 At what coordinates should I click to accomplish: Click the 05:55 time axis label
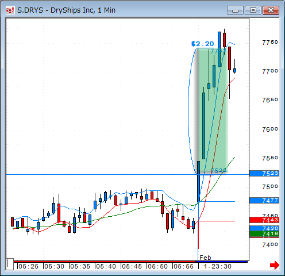(x=183, y=266)
